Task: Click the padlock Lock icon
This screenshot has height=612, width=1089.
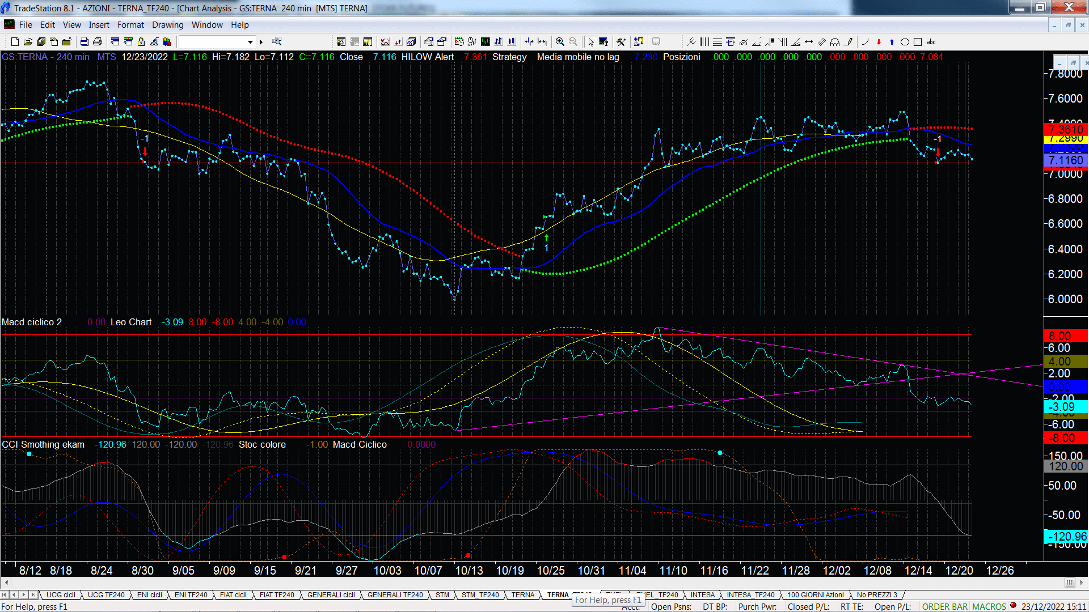Action: pyautogui.click(x=141, y=42)
